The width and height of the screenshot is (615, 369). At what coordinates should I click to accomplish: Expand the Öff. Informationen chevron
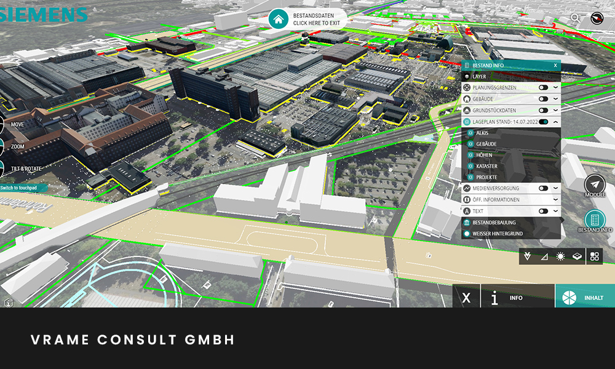[555, 200]
